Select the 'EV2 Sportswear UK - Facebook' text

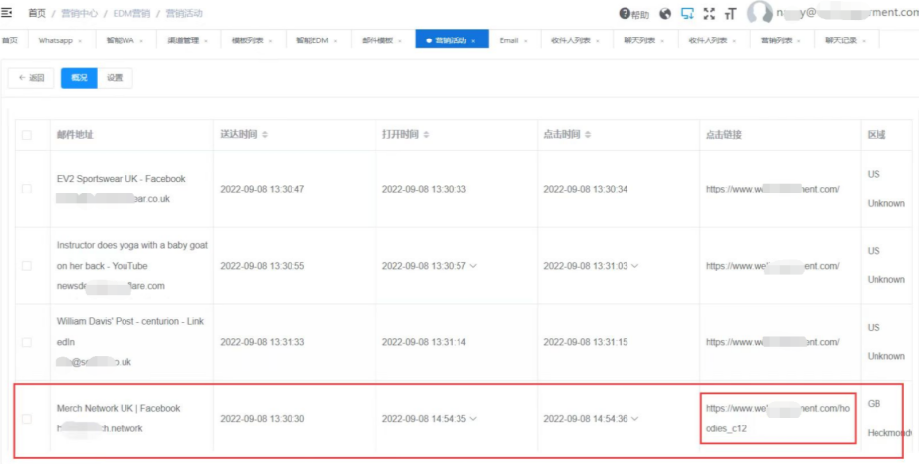coord(121,178)
